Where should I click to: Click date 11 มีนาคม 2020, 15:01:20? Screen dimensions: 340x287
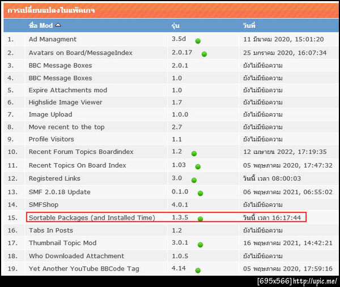click(x=283, y=39)
